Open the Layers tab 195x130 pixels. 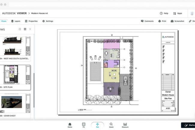(16, 21)
